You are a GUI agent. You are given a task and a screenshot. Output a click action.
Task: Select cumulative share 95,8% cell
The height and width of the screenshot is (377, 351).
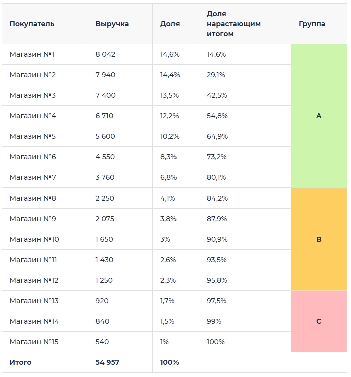[x=245, y=280]
